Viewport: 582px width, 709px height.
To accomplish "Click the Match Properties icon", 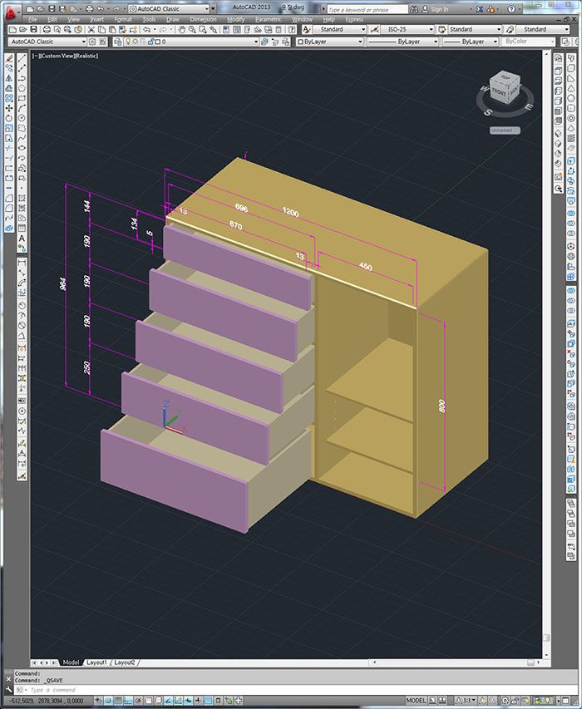I will tap(122, 29).
